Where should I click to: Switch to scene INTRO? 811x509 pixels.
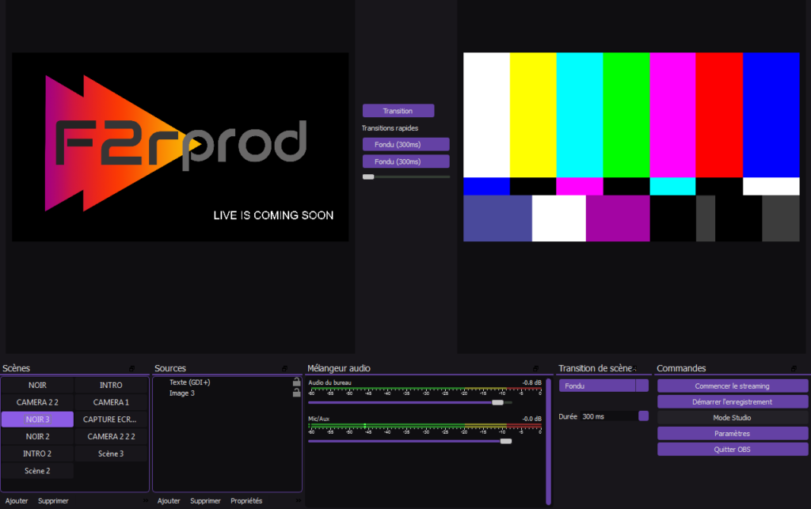point(111,385)
